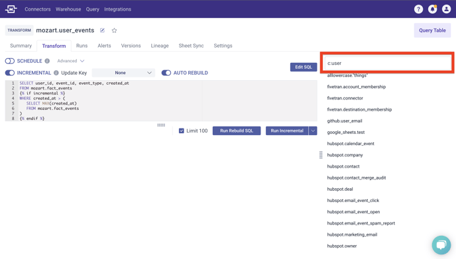The image size is (456, 259).
Task: Click the info icon beside INCREMENTAL
Action: click(x=56, y=73)
